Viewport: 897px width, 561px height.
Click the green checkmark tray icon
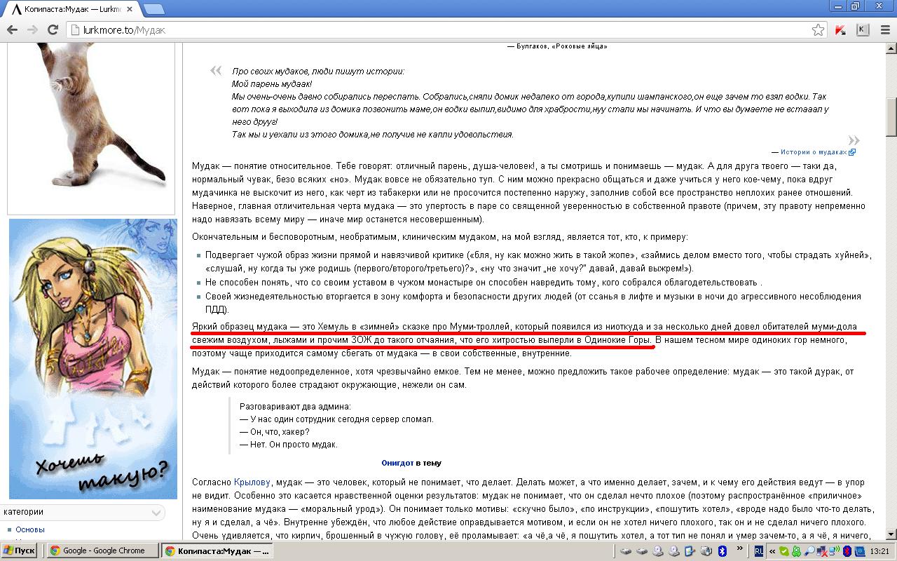point(784,551)
